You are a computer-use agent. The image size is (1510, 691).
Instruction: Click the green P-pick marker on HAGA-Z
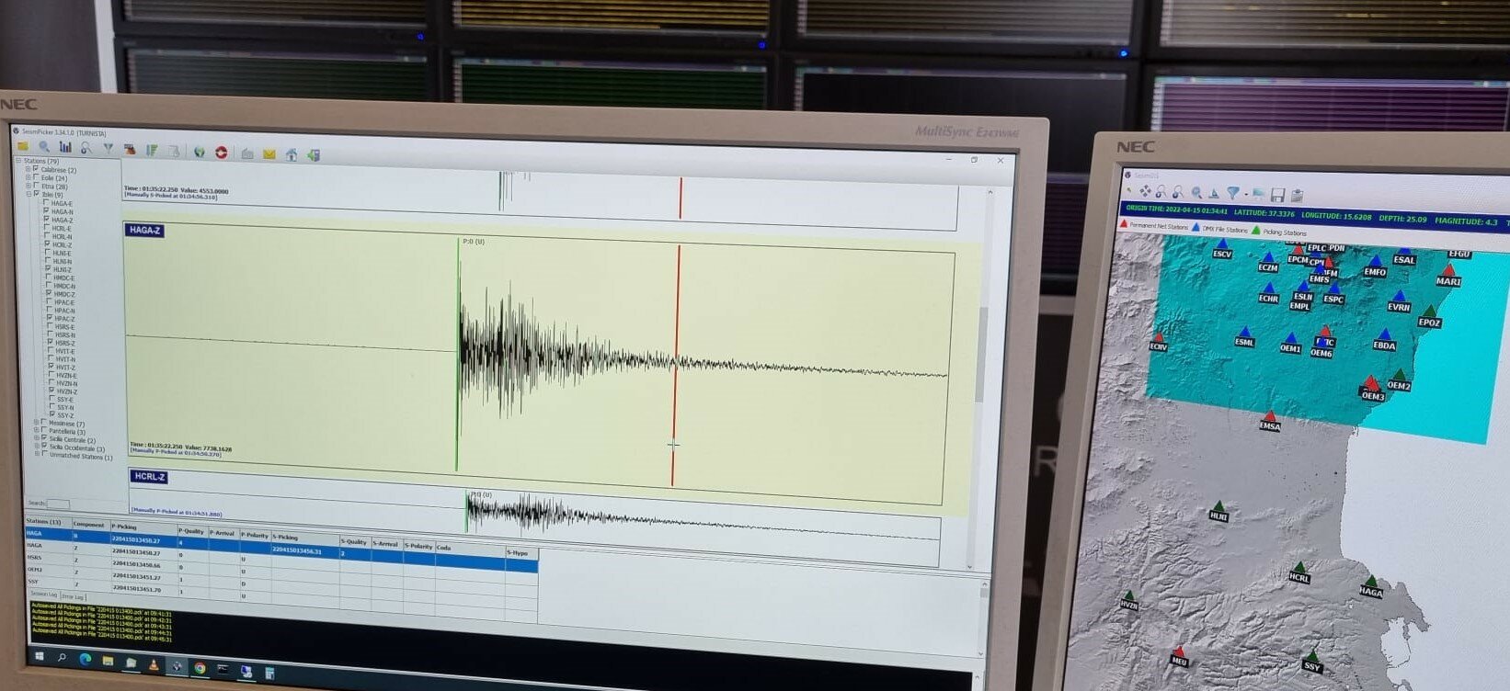point(458,354)
